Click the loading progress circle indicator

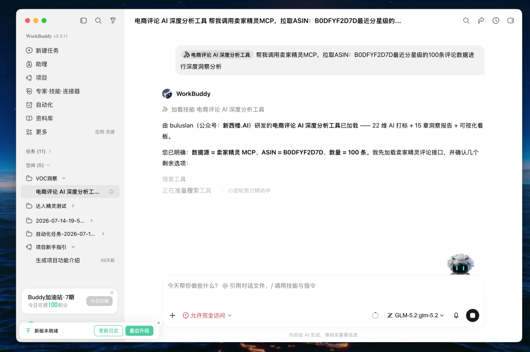[375, 316]
